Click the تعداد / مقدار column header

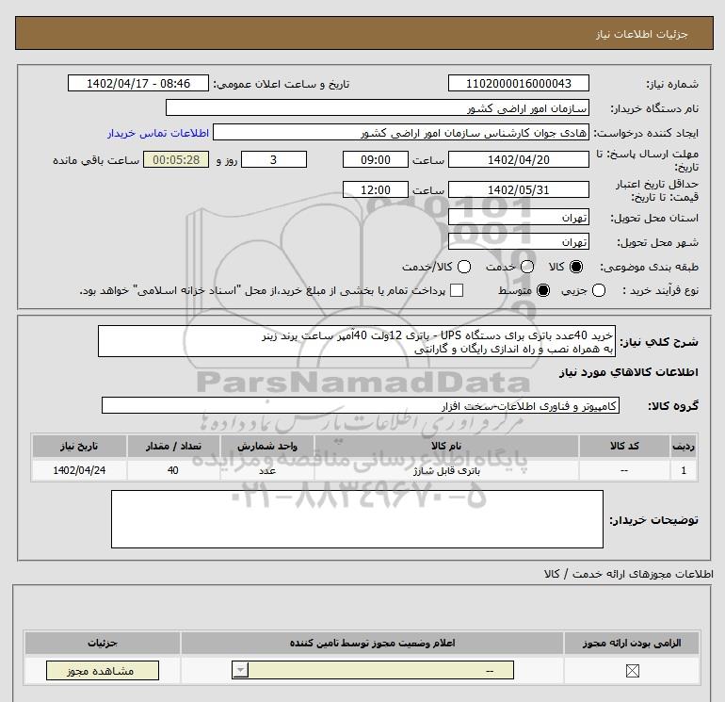click(x=173, y=446)
